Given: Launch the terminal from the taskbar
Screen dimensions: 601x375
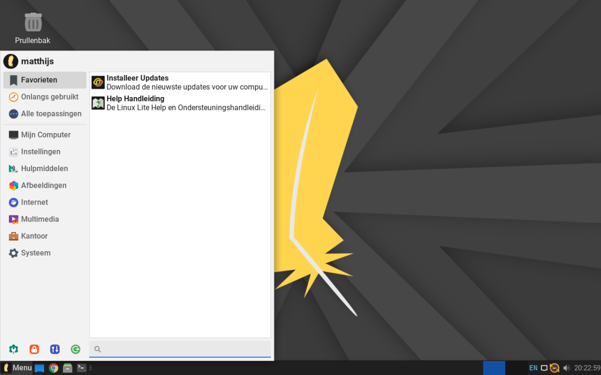Looking at the screenshot, I should (82, 368).
